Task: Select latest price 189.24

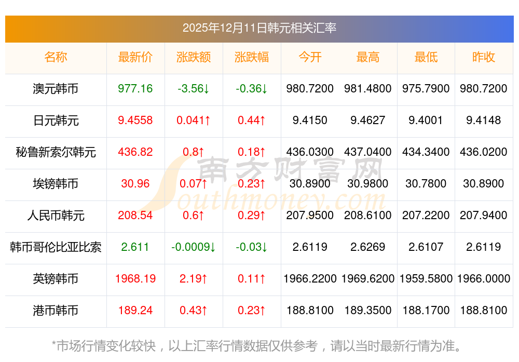Action: 135,311
